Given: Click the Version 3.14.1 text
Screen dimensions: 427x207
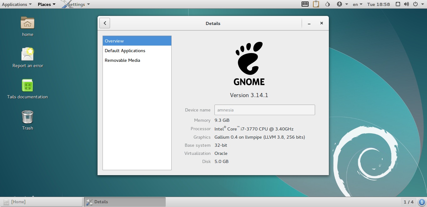Looking at the screenshot, I should [249, 95].
